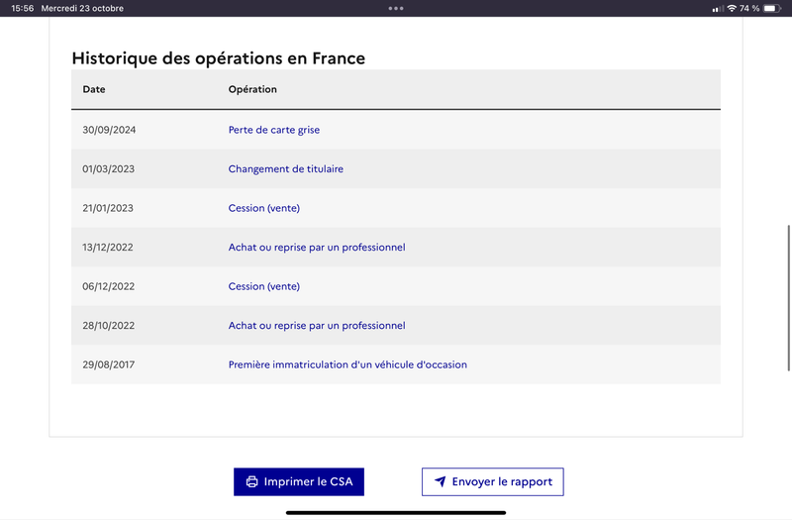Open the Changement de titulaire entry
Image resolution: width=792 pixels, height=520 pixels.
point(285,168)
